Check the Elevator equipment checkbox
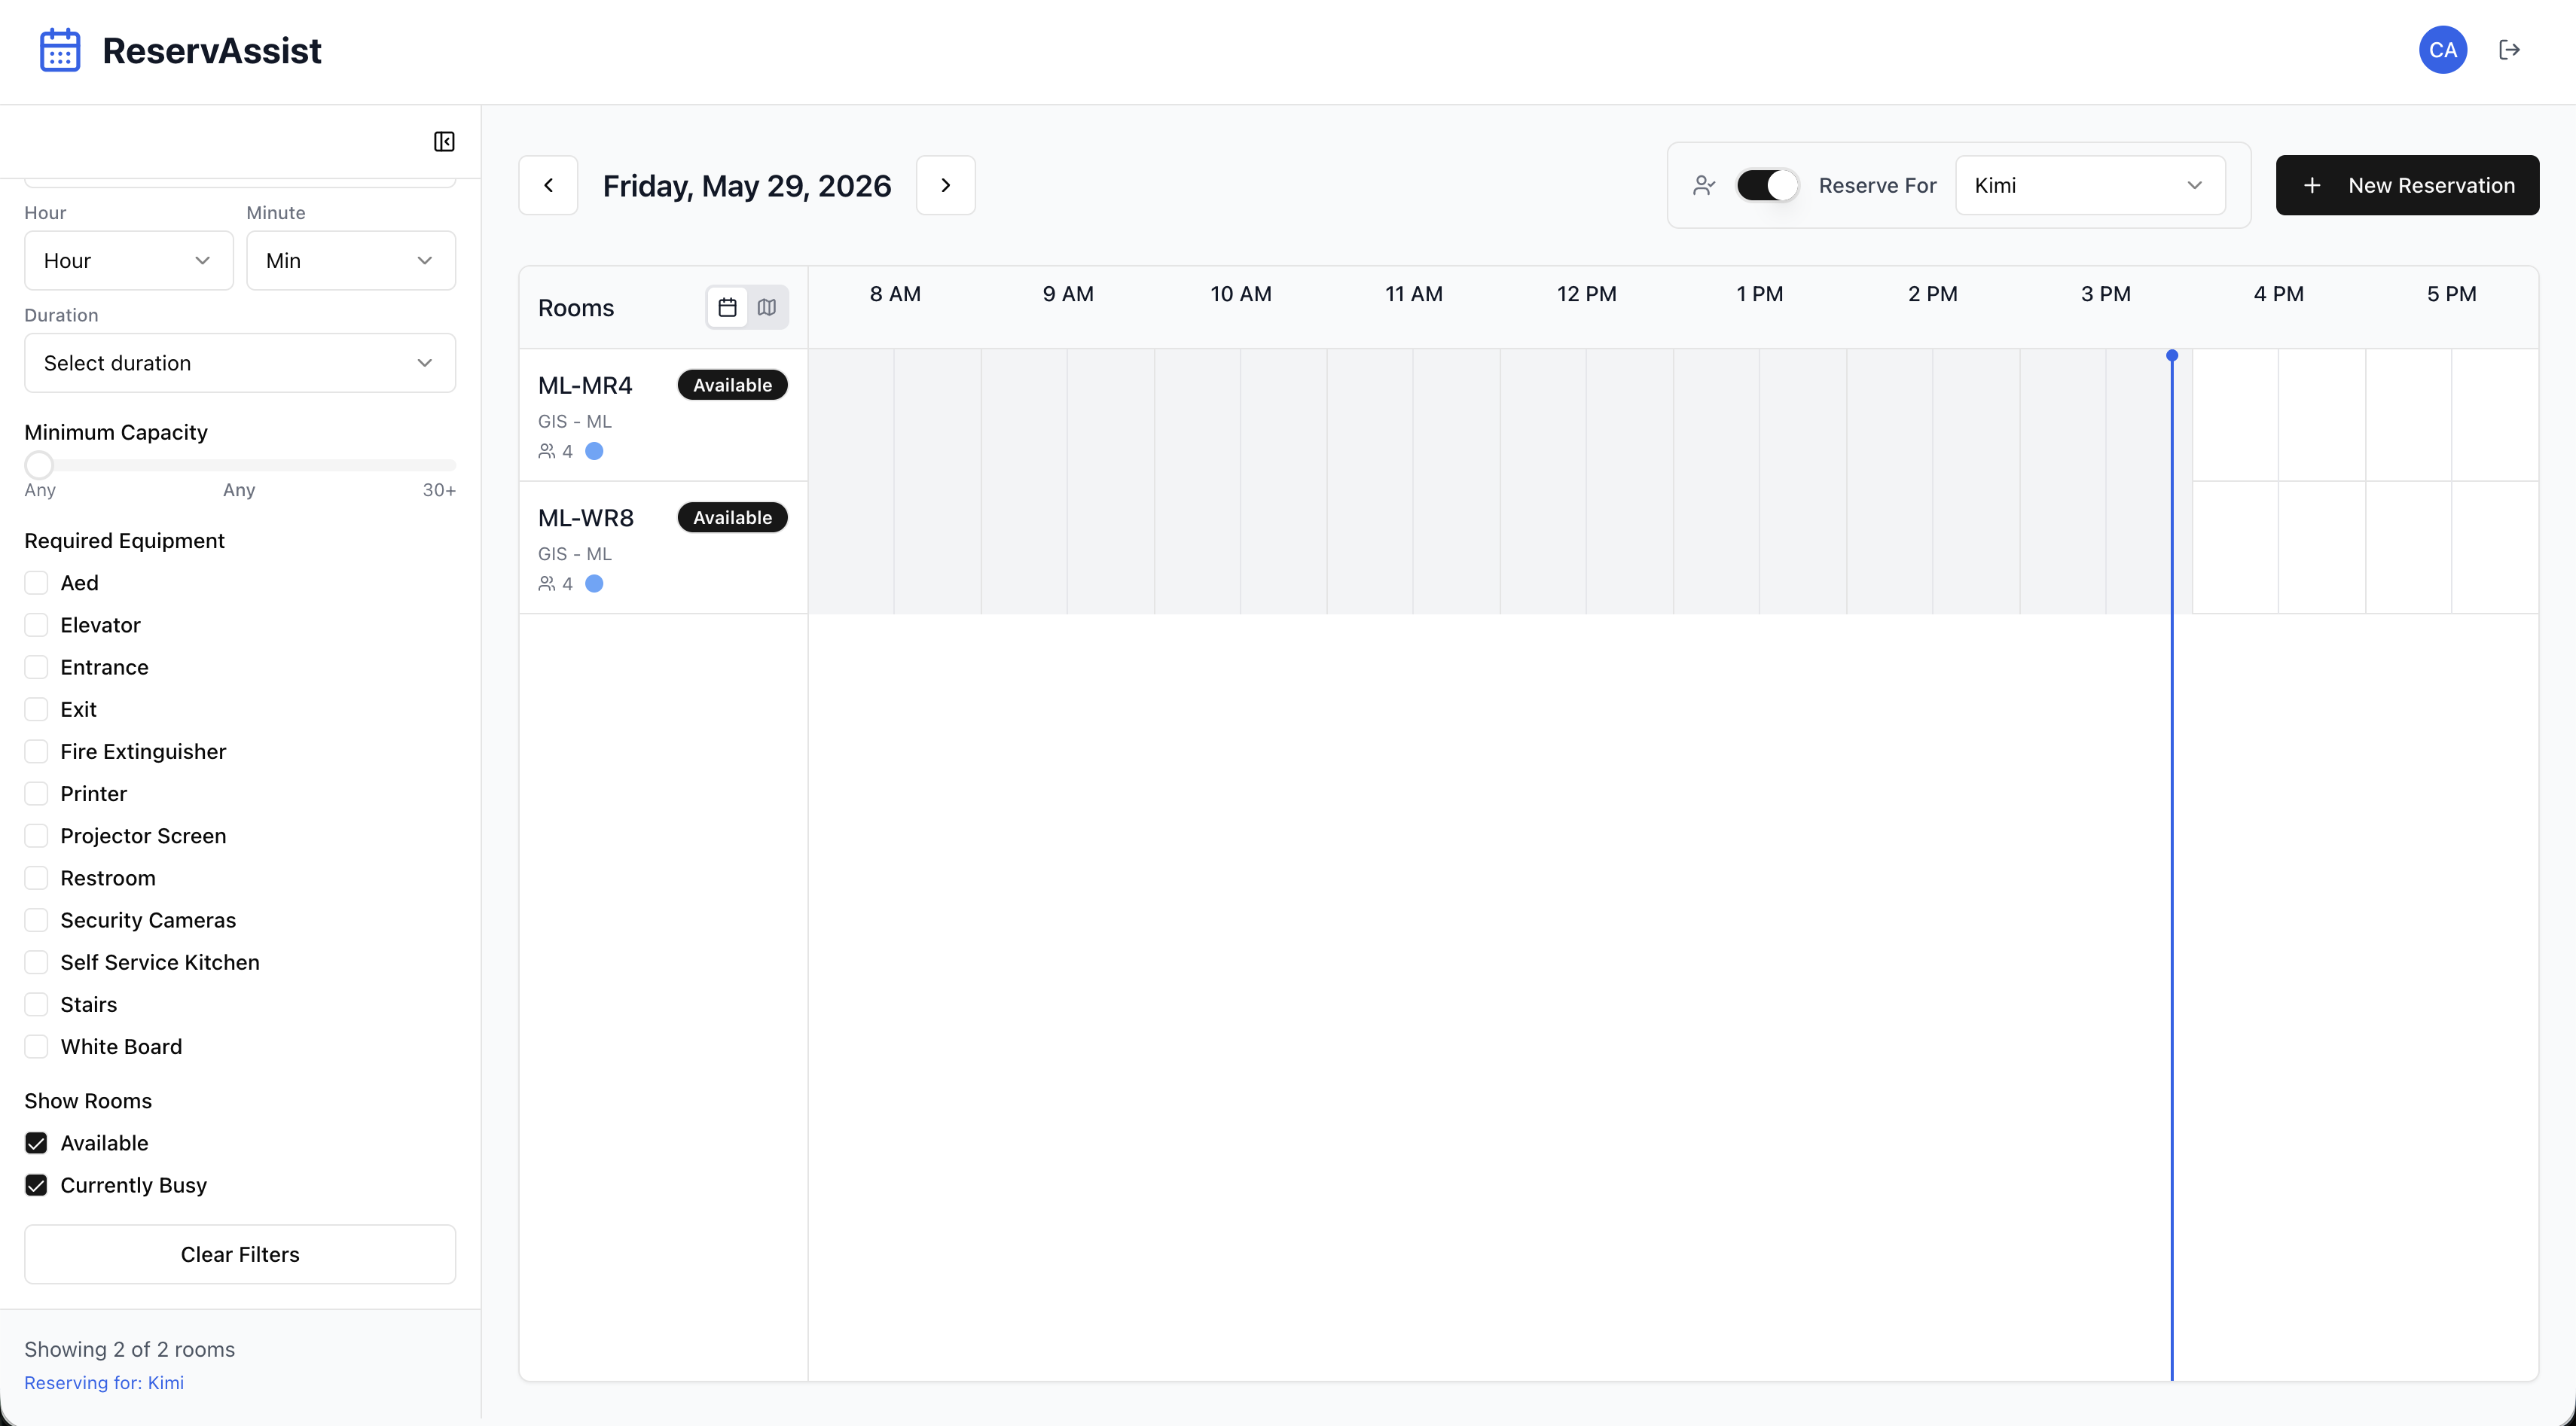Image resolution: width=2576 pixels, height=1426 pixels. coord(36,625)
